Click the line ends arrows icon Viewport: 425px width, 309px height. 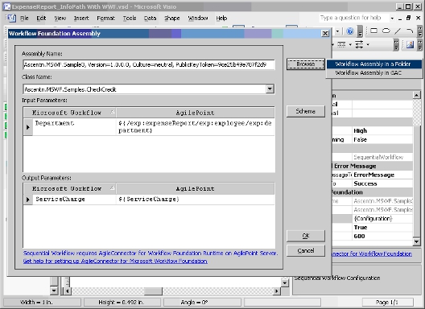click(x=360, y=44)
